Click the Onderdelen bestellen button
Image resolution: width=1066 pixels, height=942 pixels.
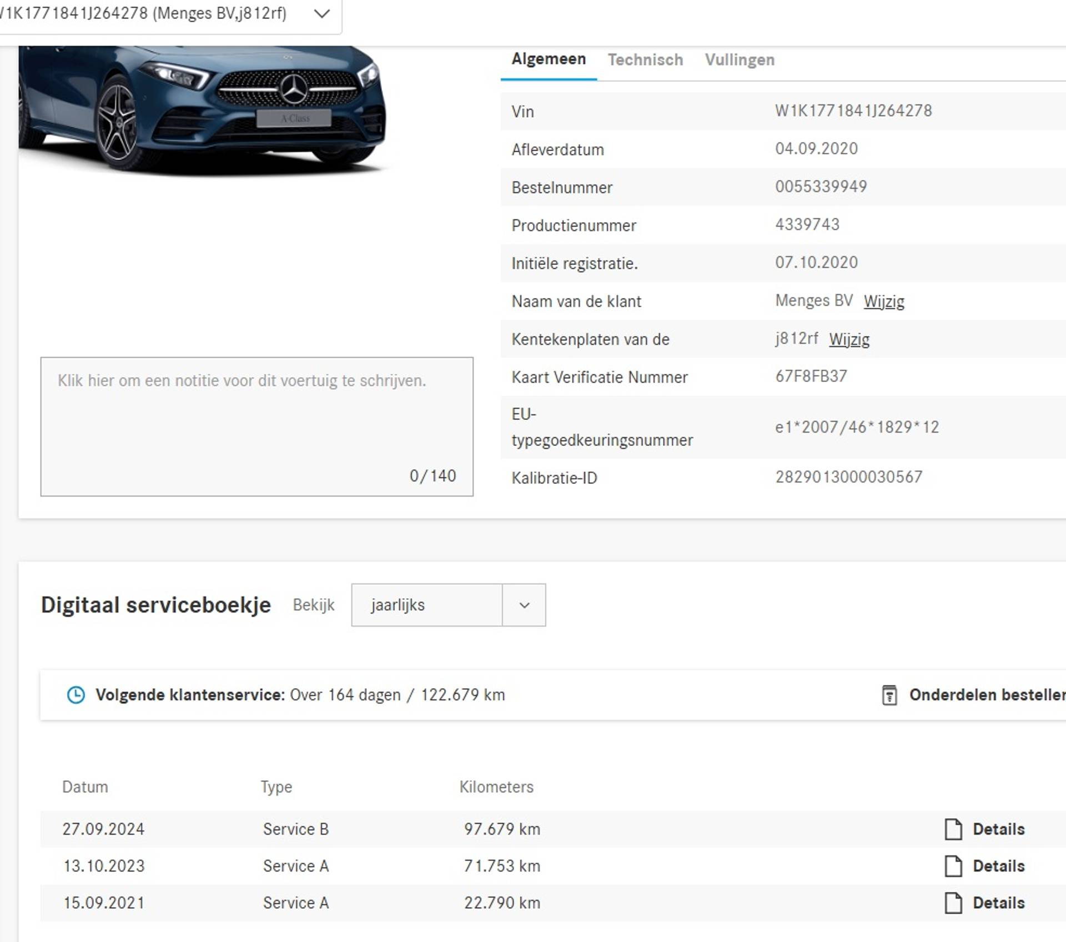[986, 695]
